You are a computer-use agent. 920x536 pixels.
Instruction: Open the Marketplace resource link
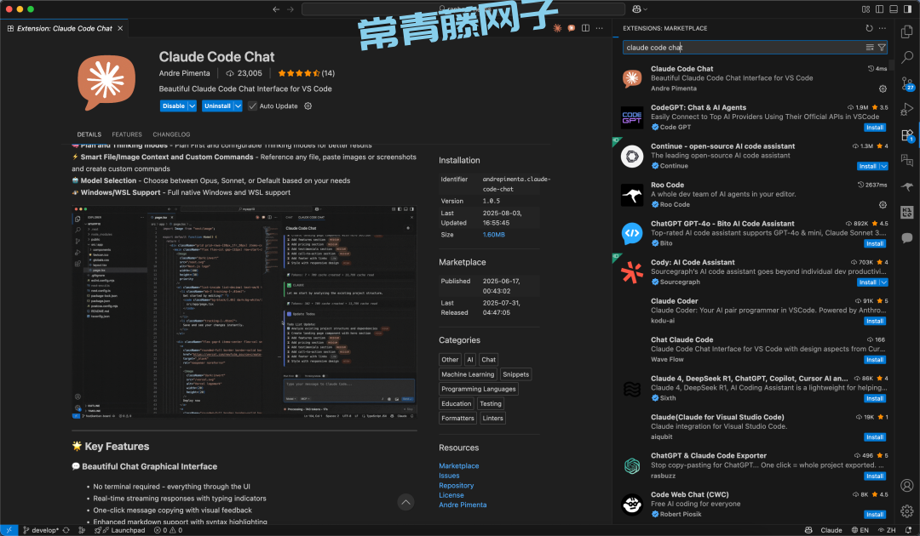point(459,465)
